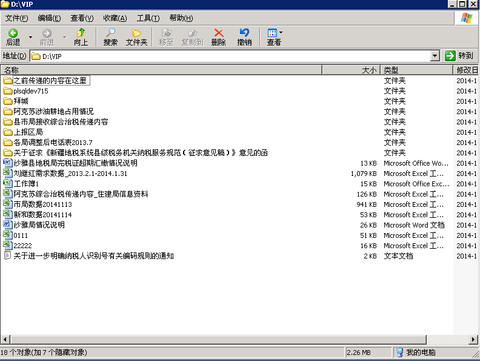This screenshot has width=480, height=361.
Task: Select the 上报区局 folder icon
Action: (x=7, y=132)
